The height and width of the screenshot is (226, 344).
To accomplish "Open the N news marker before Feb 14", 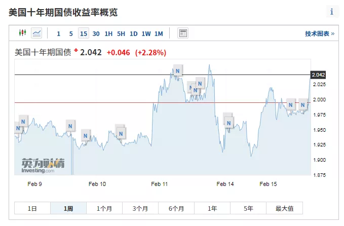I will [x=229, y=122].
